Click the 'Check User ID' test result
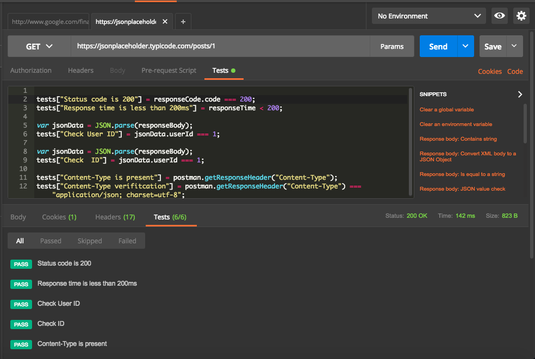The width and height of the screenshot is (535, 359). [58, 304]
